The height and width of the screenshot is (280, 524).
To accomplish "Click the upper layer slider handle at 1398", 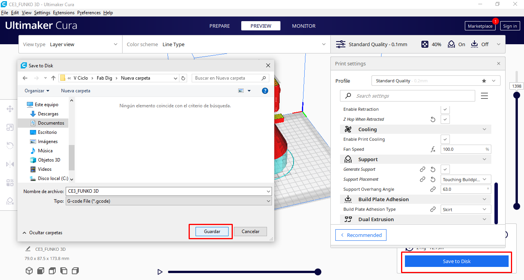I will 517,95.
